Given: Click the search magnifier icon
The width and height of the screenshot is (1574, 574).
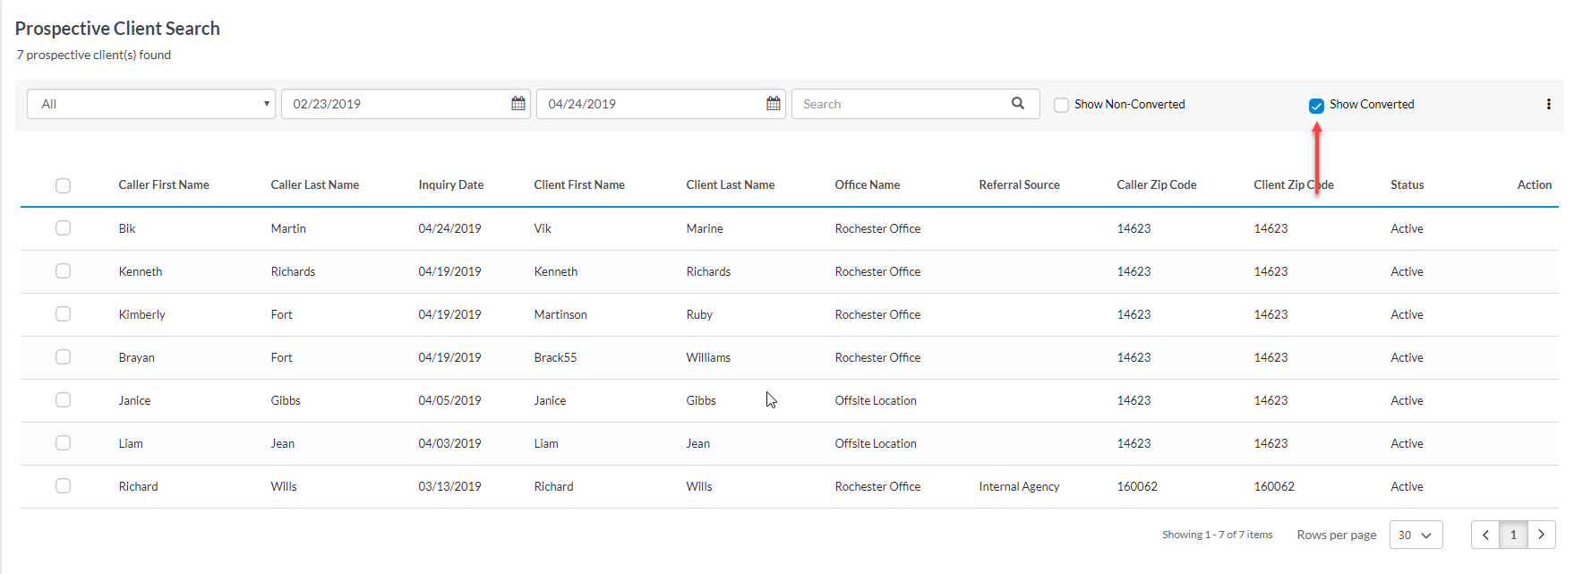Looking at the screenshot, I should 1017,104.
